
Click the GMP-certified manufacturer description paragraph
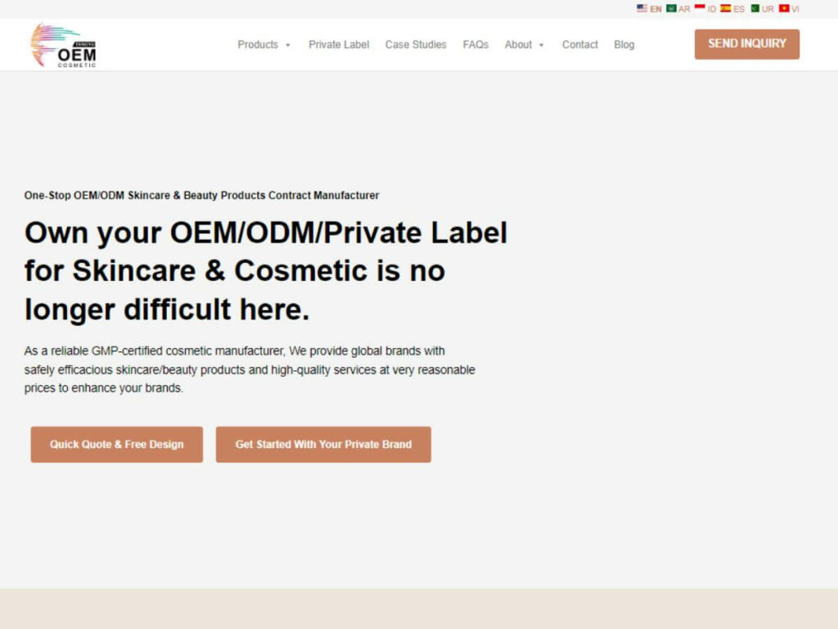pos(250,369)
